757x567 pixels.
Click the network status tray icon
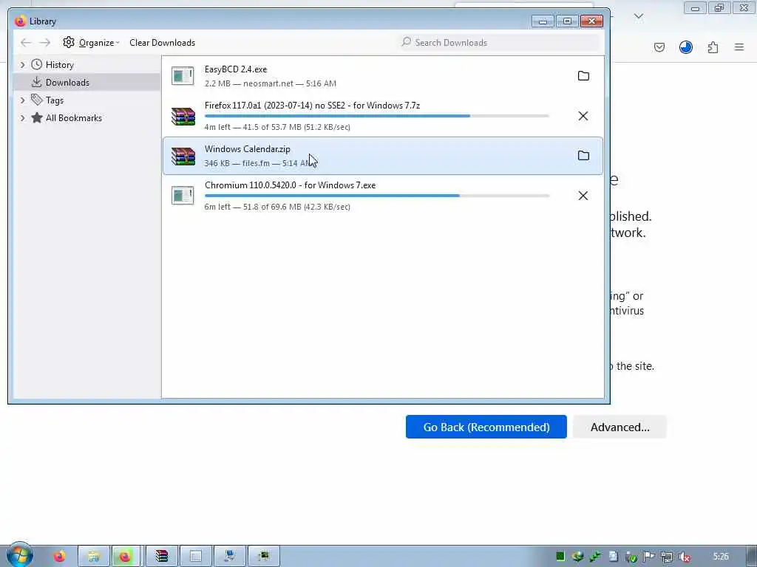pos(667,557)
